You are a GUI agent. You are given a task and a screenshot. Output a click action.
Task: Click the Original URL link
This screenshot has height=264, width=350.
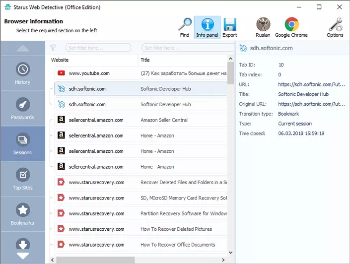pos(311,104)
